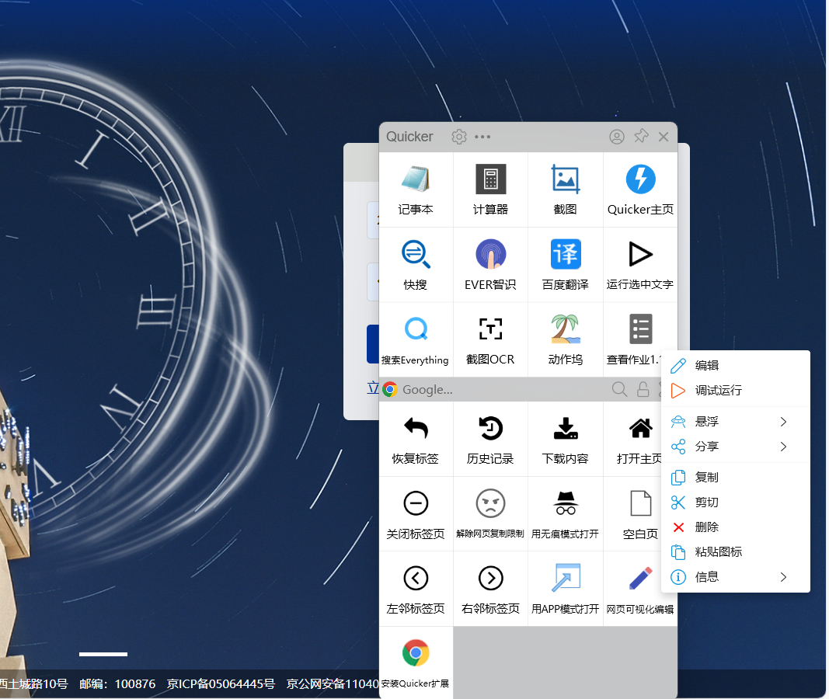Click 解除网页复制限制 angry face action

pyautogui.click(x=490, y=514)
